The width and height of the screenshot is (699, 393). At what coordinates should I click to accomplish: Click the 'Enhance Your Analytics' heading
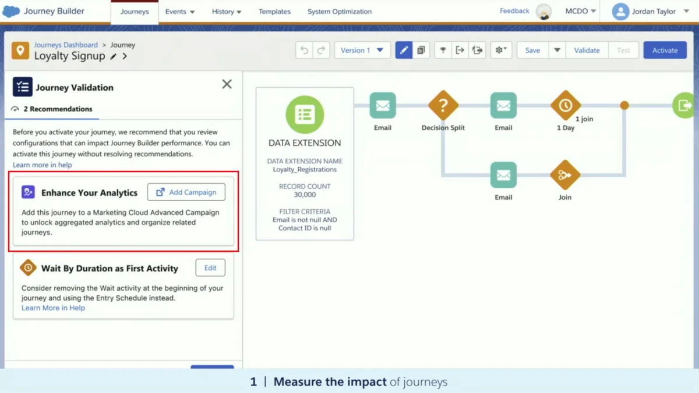coord(89,192)
